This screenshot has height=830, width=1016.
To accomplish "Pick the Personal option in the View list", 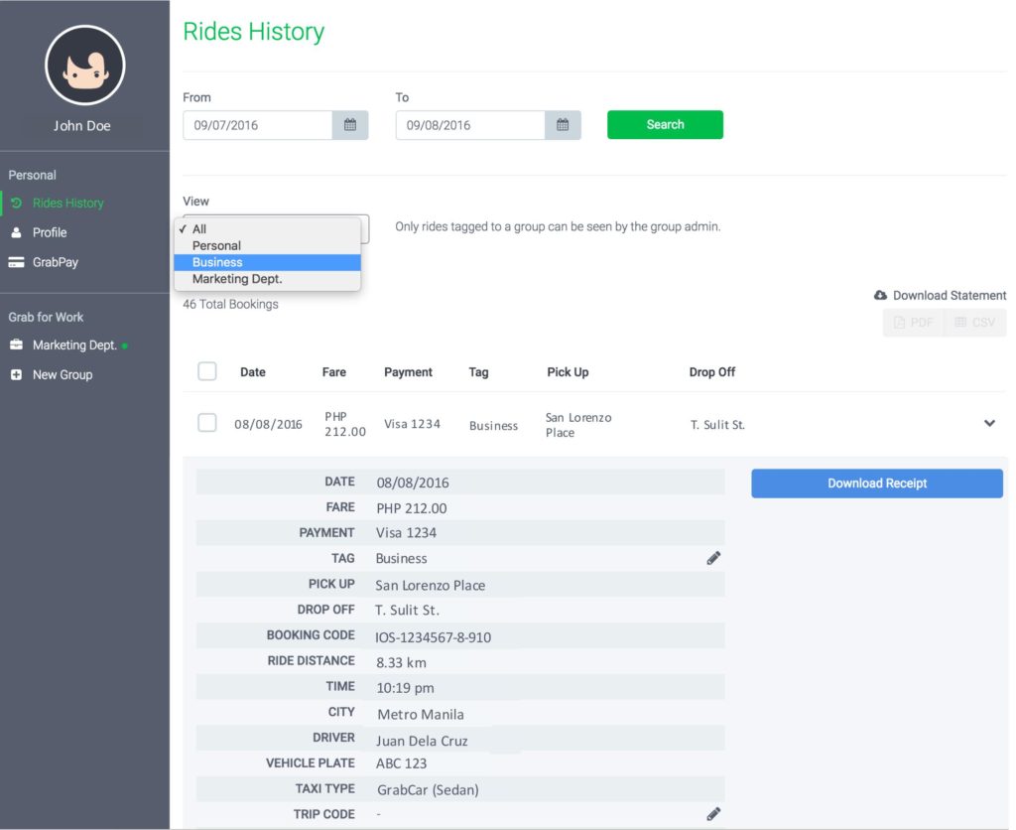I will click(216, 245).
